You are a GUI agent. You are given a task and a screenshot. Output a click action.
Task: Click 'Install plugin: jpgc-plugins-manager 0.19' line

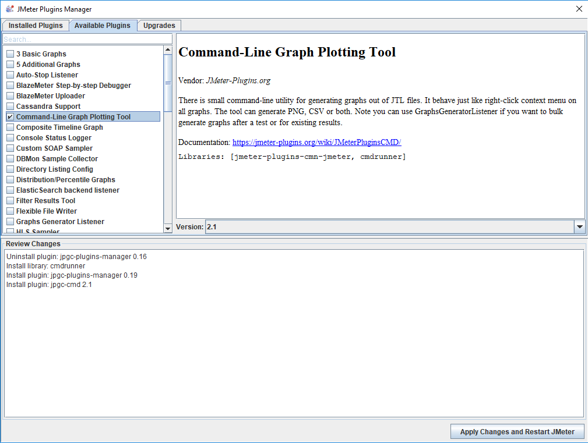[72, 275]
